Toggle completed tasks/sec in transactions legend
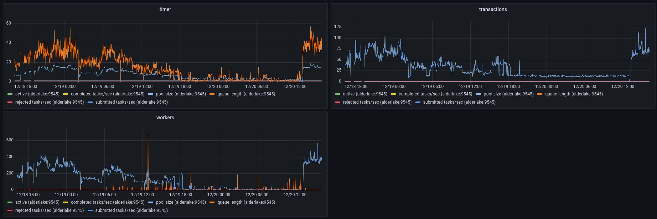657x219 pixels. pos(435,94)
